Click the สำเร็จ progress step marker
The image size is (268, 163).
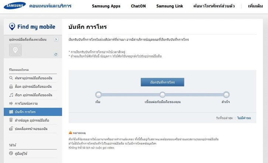[x=226, y=95]
